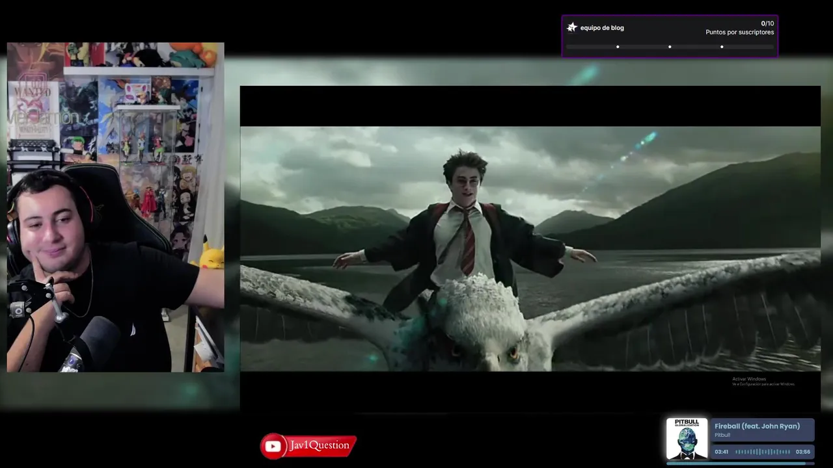This screenshot has width=833, height=468.
Task: Click the Harry Potter movie video frame
Action: tap(530, 249)
